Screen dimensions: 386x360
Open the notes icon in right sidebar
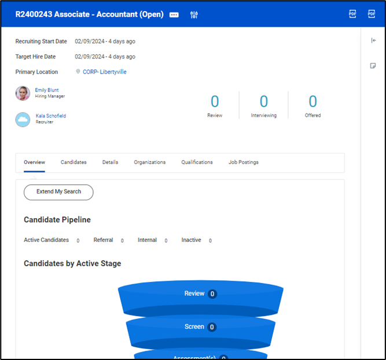point(373,66)
